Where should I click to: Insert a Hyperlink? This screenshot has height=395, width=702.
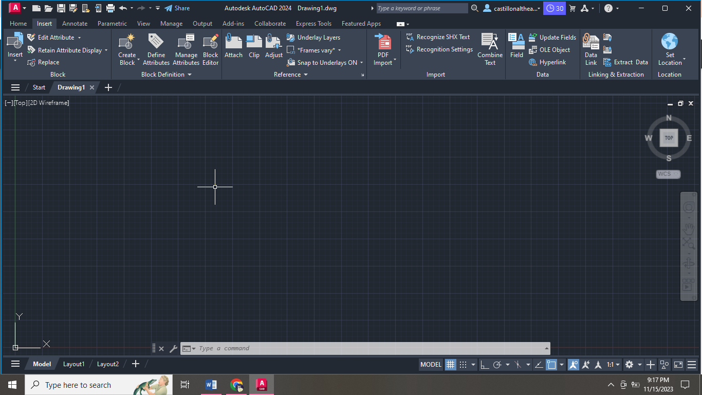[x=547, y=62]
